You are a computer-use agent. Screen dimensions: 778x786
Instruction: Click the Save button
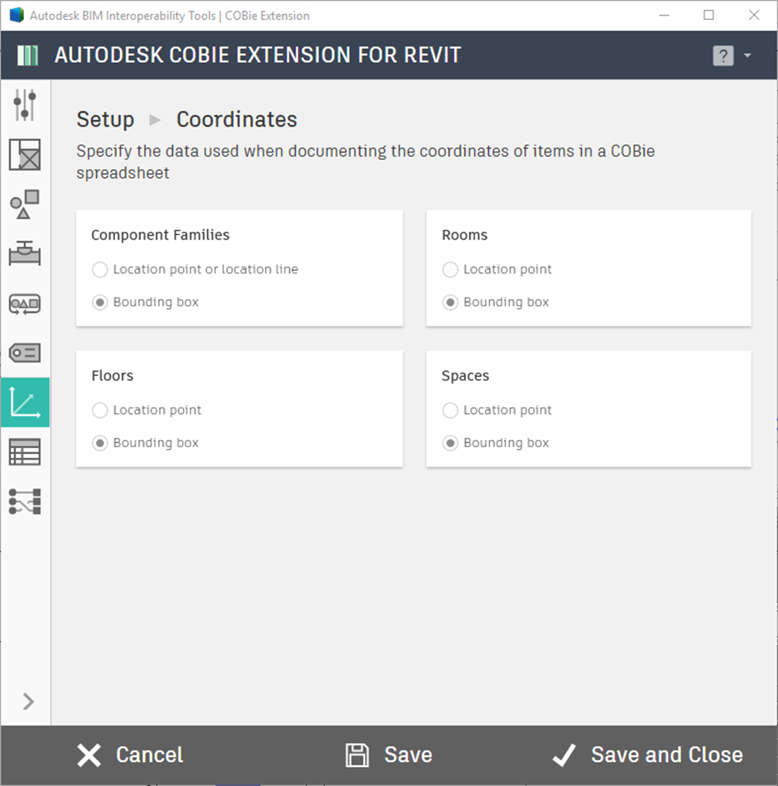click(x=389, y=755)
